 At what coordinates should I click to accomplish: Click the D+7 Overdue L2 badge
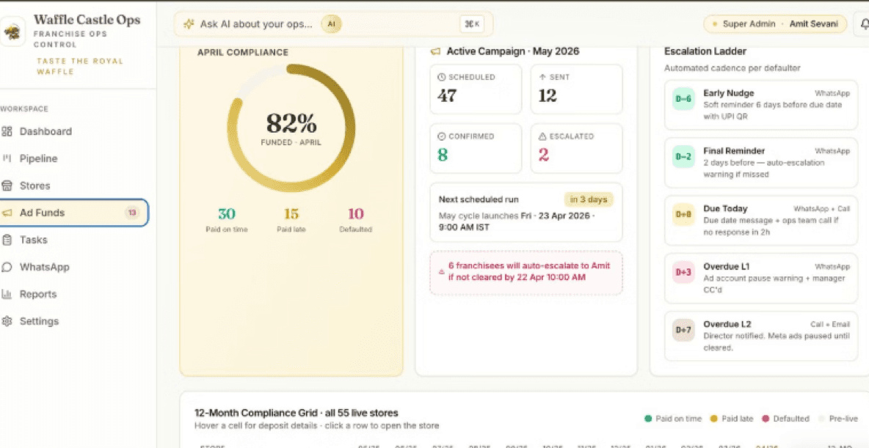click(x=683, y=330)
